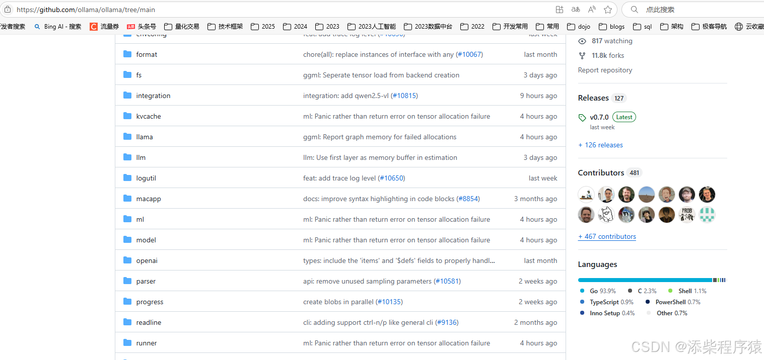
Task: Click the TypeScript 0.9% language entry
Action: pos(606,302)
